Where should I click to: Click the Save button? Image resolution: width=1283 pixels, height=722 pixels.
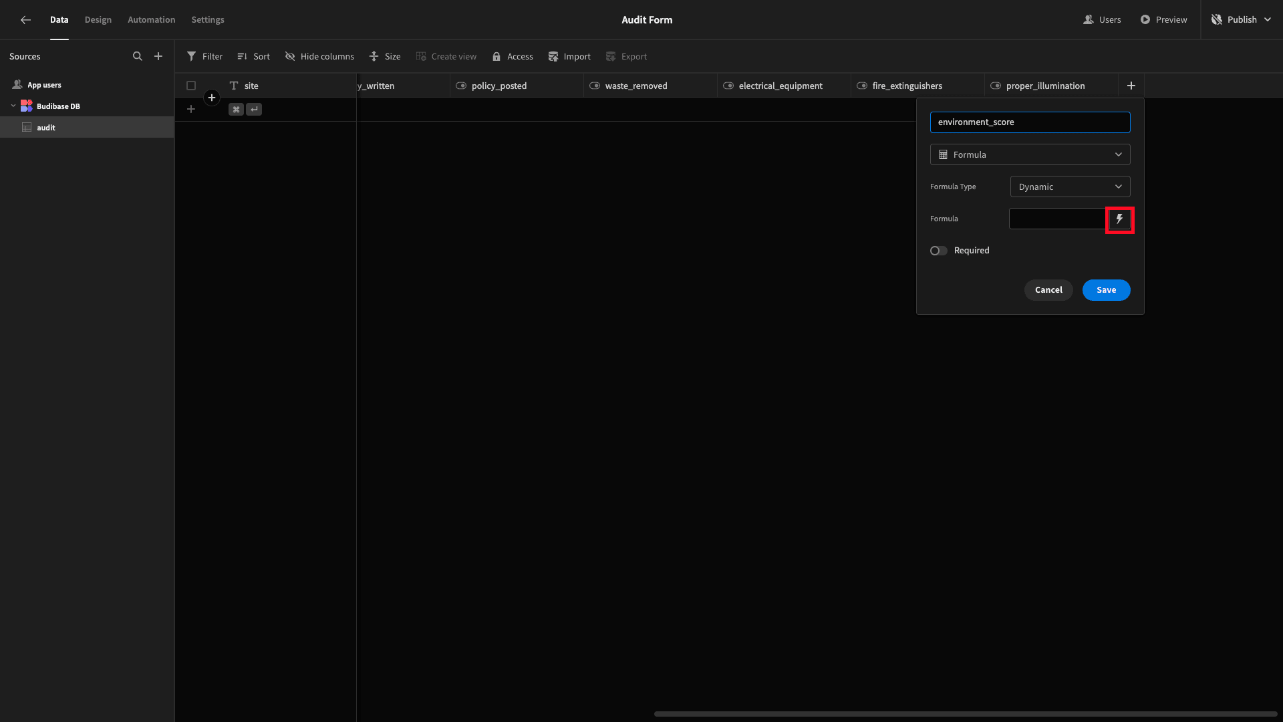click(x=1106, y=289)
